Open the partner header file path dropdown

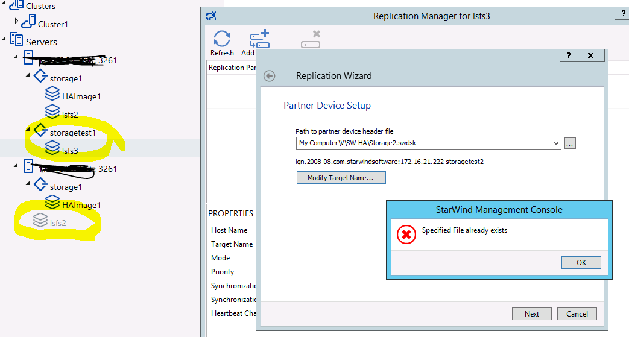coord(556,143)
